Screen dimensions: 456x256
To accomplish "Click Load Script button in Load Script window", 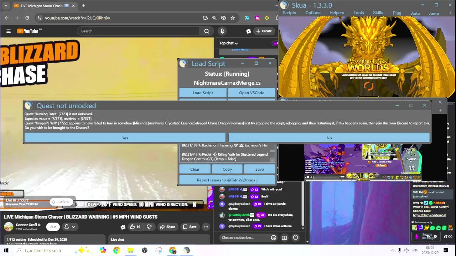I will pyautogui.click(x=203, y=93).
